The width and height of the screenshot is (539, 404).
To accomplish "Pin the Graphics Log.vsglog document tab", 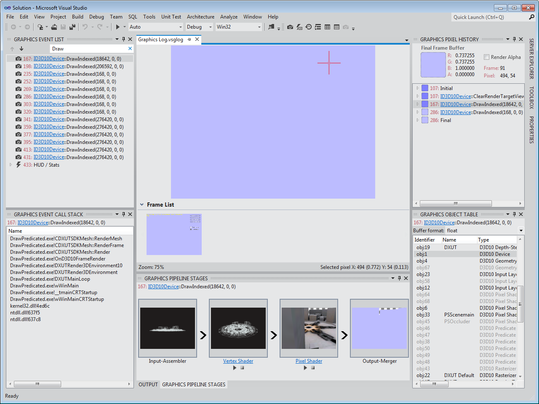I will click(189, 39).
